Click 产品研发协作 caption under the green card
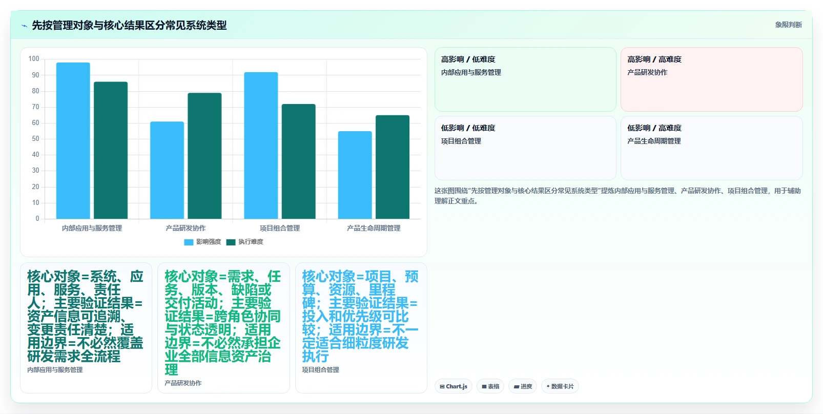This screenshot has width=823, height=414. click(x=183, y=383)
